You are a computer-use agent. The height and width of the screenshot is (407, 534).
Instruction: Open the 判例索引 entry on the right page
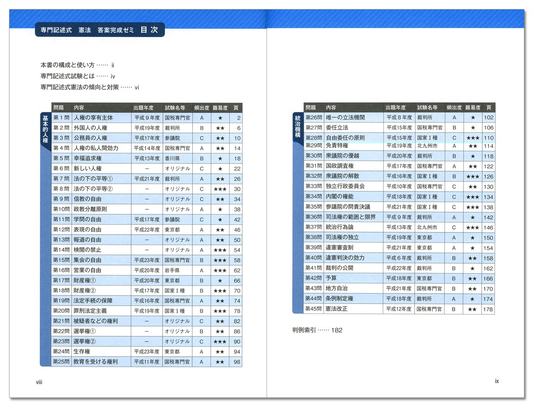317,330
